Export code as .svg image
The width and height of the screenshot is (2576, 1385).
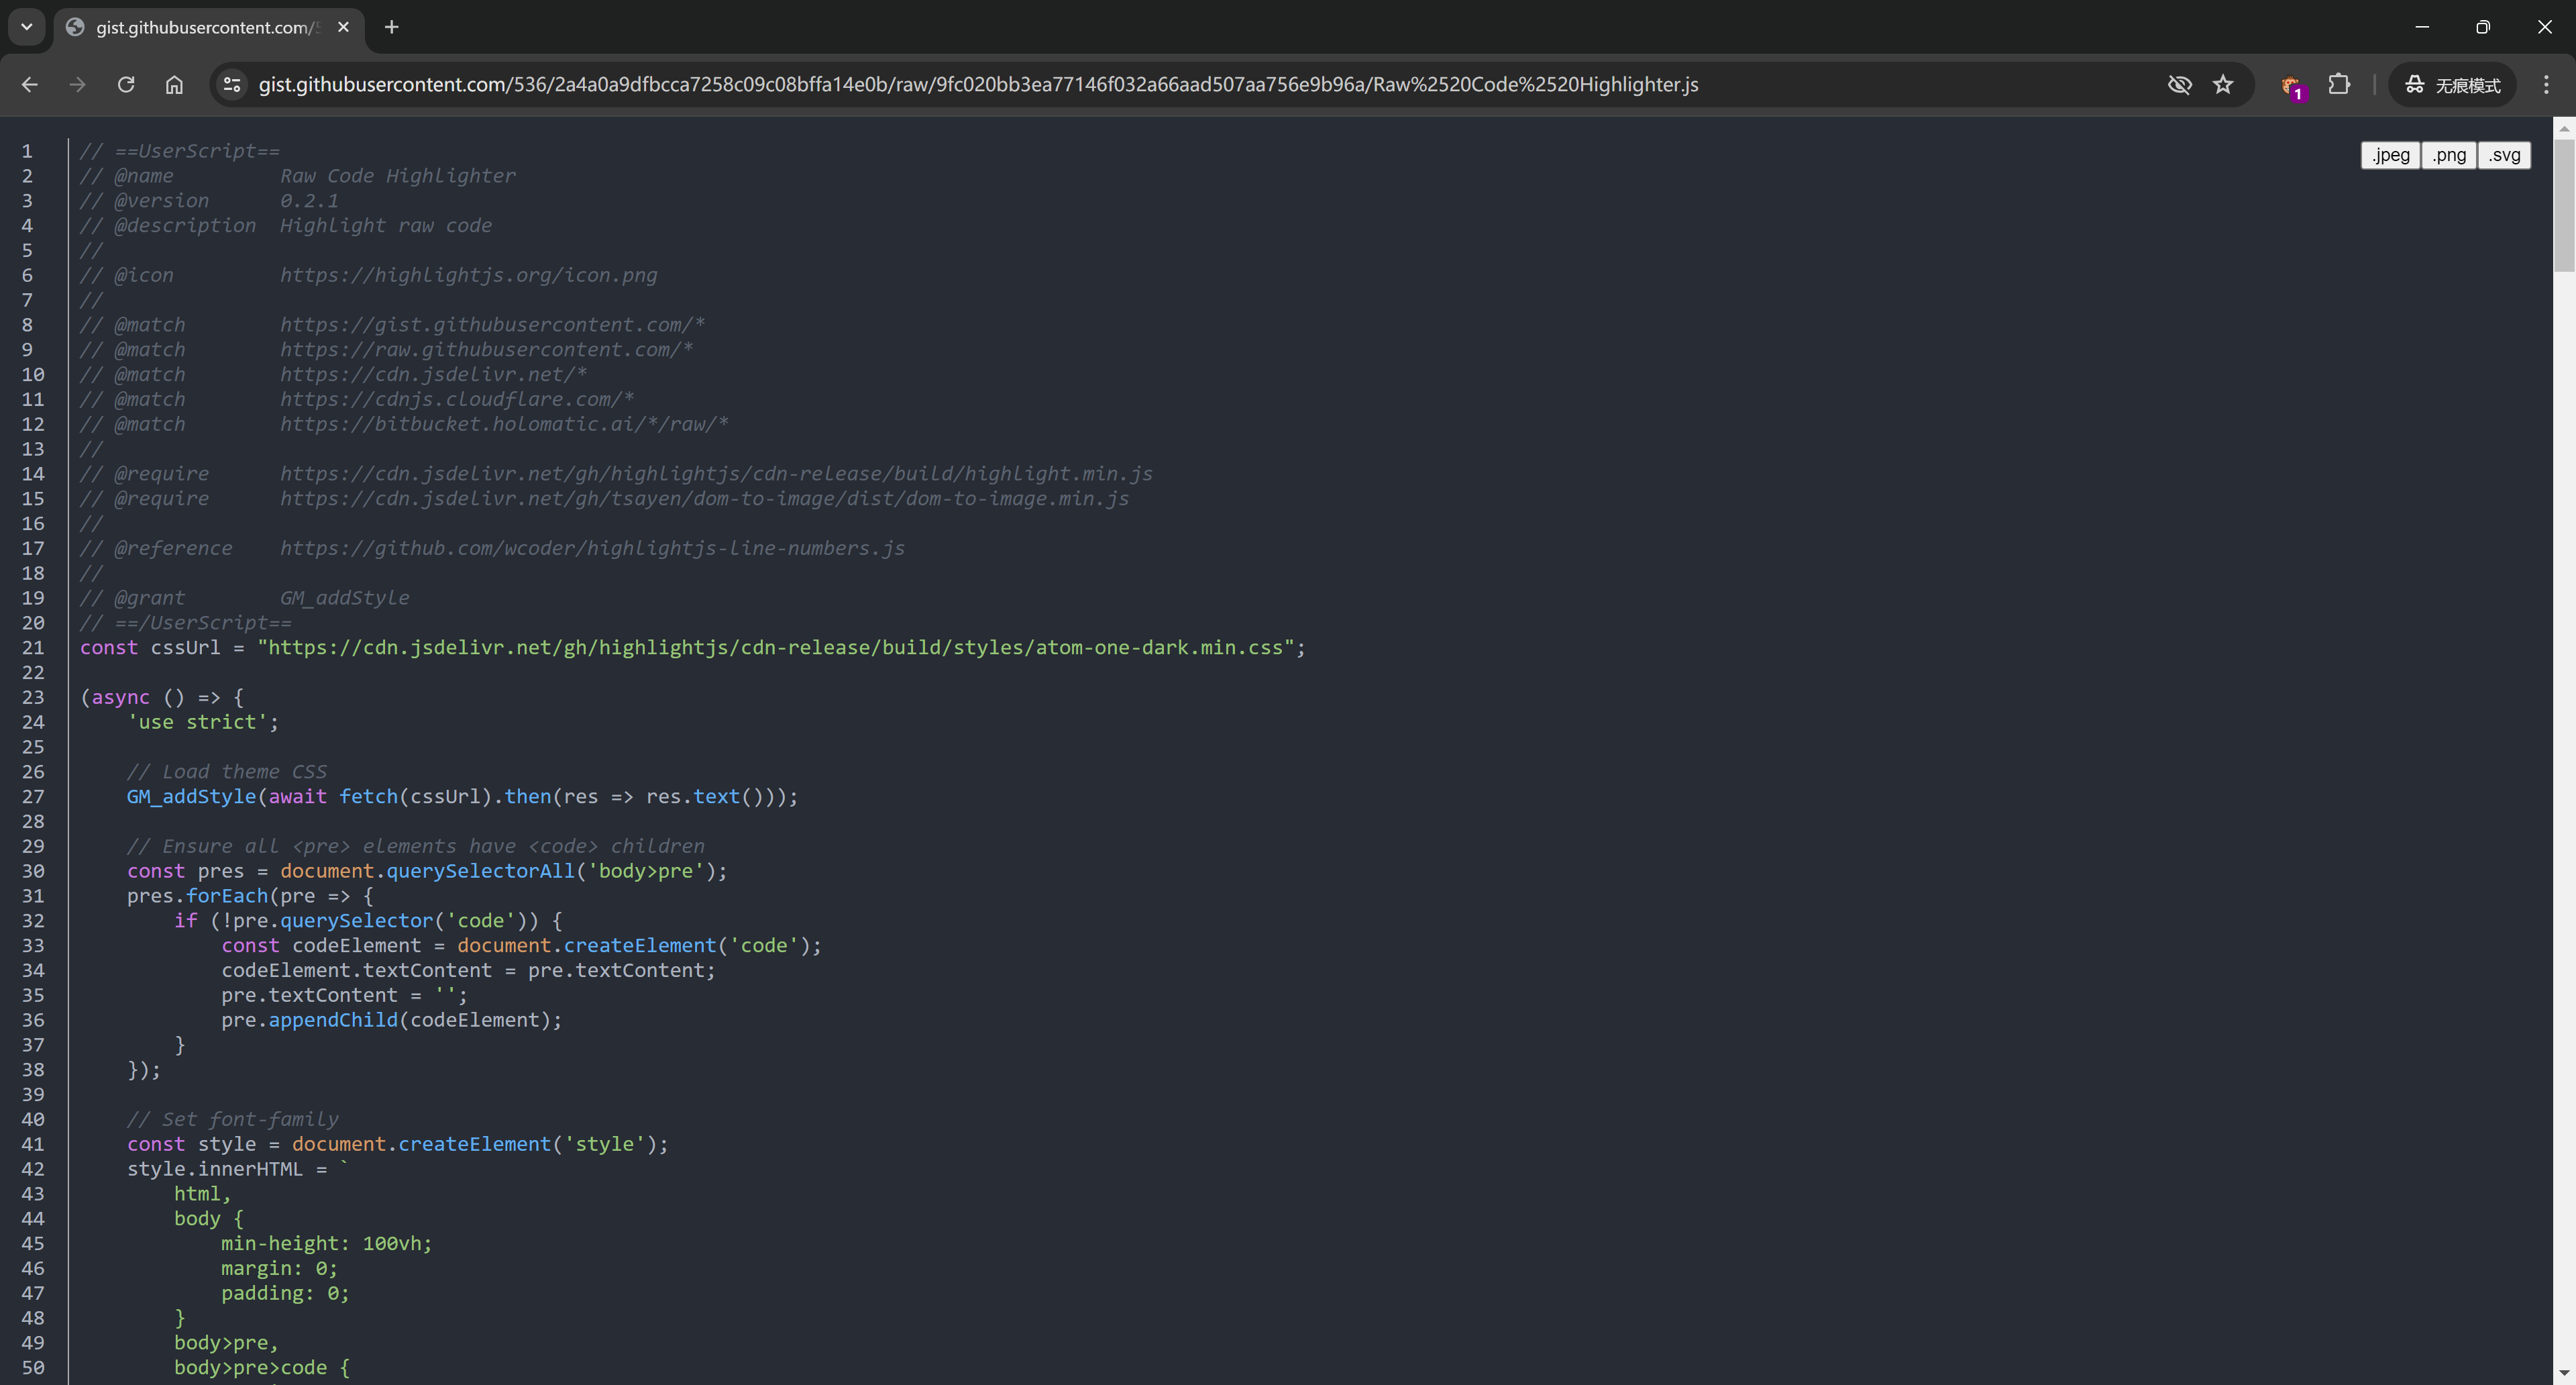pos(2504,155)
